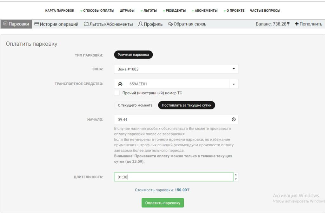Screen dimensions: 325x213
Task: Expand the Абонементы top menu
Action: pyautogui.click(x=205, y=10)
